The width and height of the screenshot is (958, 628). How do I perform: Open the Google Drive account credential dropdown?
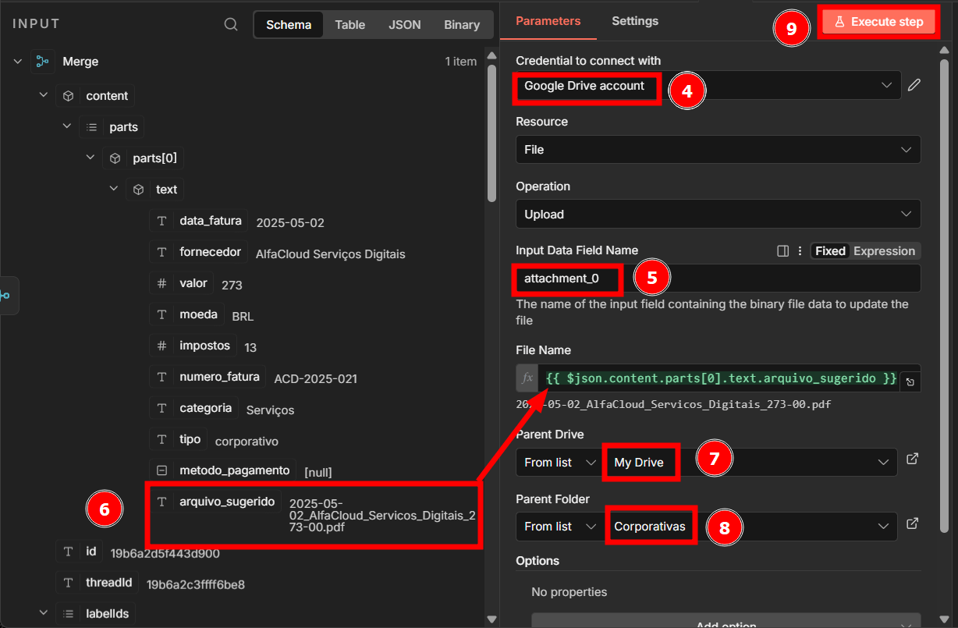click(708, 85)
